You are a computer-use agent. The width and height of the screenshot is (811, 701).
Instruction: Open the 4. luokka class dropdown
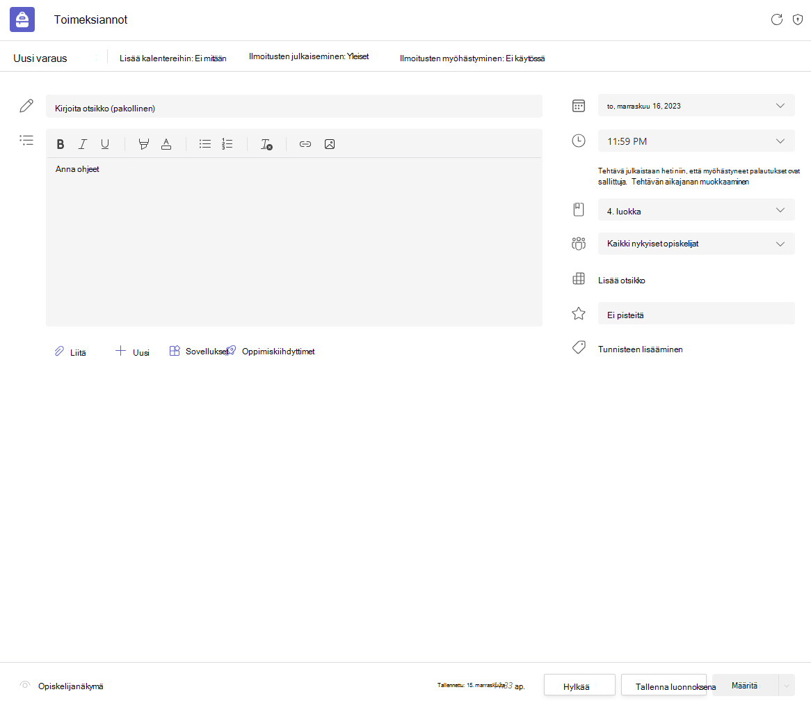(696, 210)
